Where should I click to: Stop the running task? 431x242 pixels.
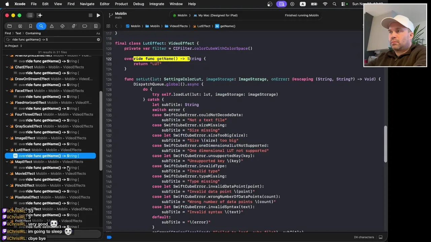pyautogui.click(x=90, y=15)
